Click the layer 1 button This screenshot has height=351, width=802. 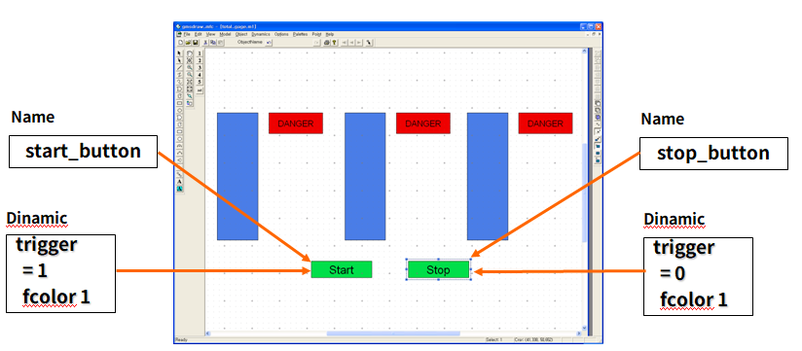coord(200,53)
